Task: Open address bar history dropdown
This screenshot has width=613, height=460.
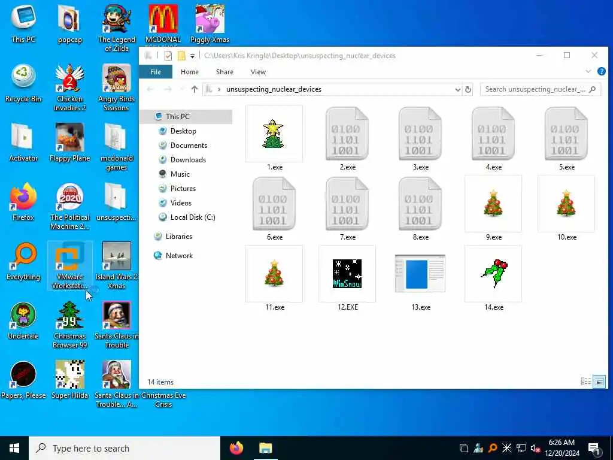Action: (457, 90)
